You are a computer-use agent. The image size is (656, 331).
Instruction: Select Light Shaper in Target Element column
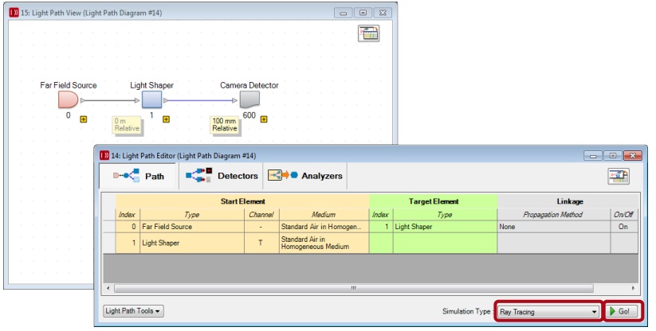pos(445,227)
